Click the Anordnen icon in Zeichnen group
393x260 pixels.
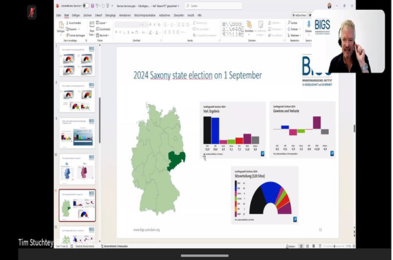pyautogui.click(x=249, y=25)
